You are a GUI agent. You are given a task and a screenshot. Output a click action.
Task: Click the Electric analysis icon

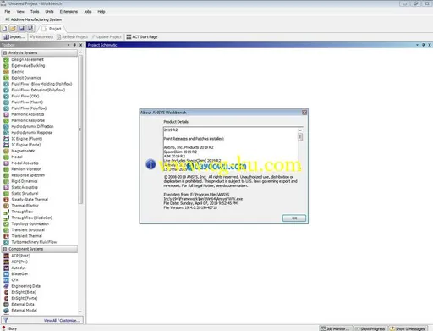[6, 72]
